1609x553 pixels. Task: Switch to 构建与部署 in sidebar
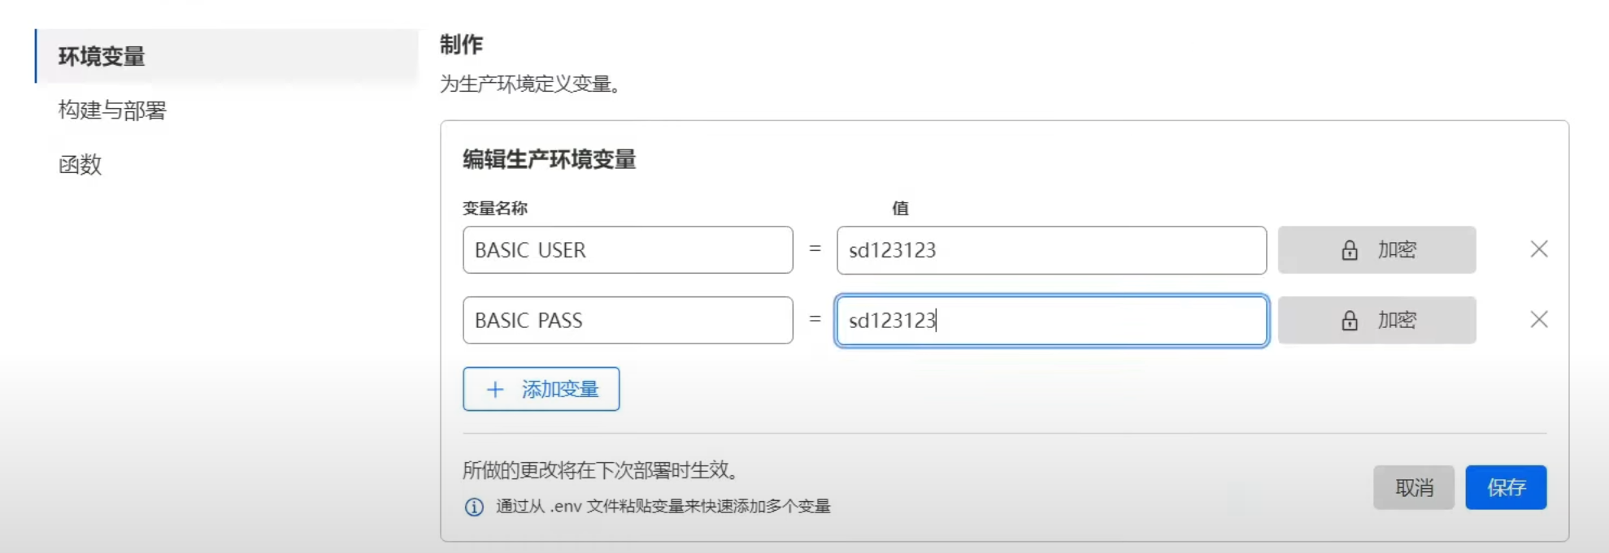click(112, 110)
